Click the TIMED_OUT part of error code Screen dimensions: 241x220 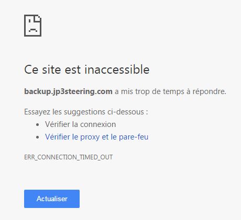click(x=96, y=157)
